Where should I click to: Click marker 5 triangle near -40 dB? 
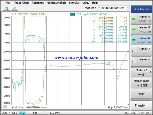tap(45, 69)
